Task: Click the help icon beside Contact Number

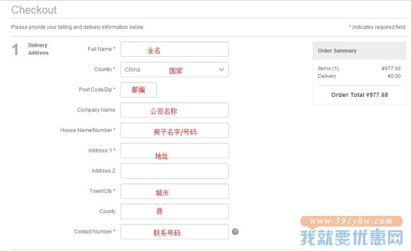Action: point(235,232)
